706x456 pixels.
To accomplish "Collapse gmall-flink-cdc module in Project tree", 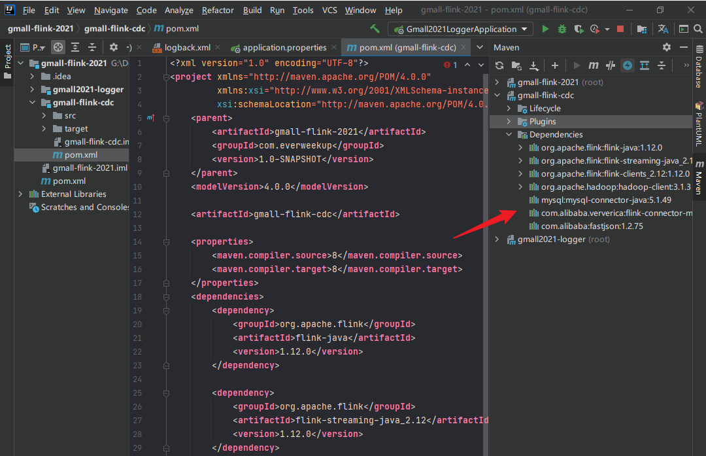I will tap(32, 102).
